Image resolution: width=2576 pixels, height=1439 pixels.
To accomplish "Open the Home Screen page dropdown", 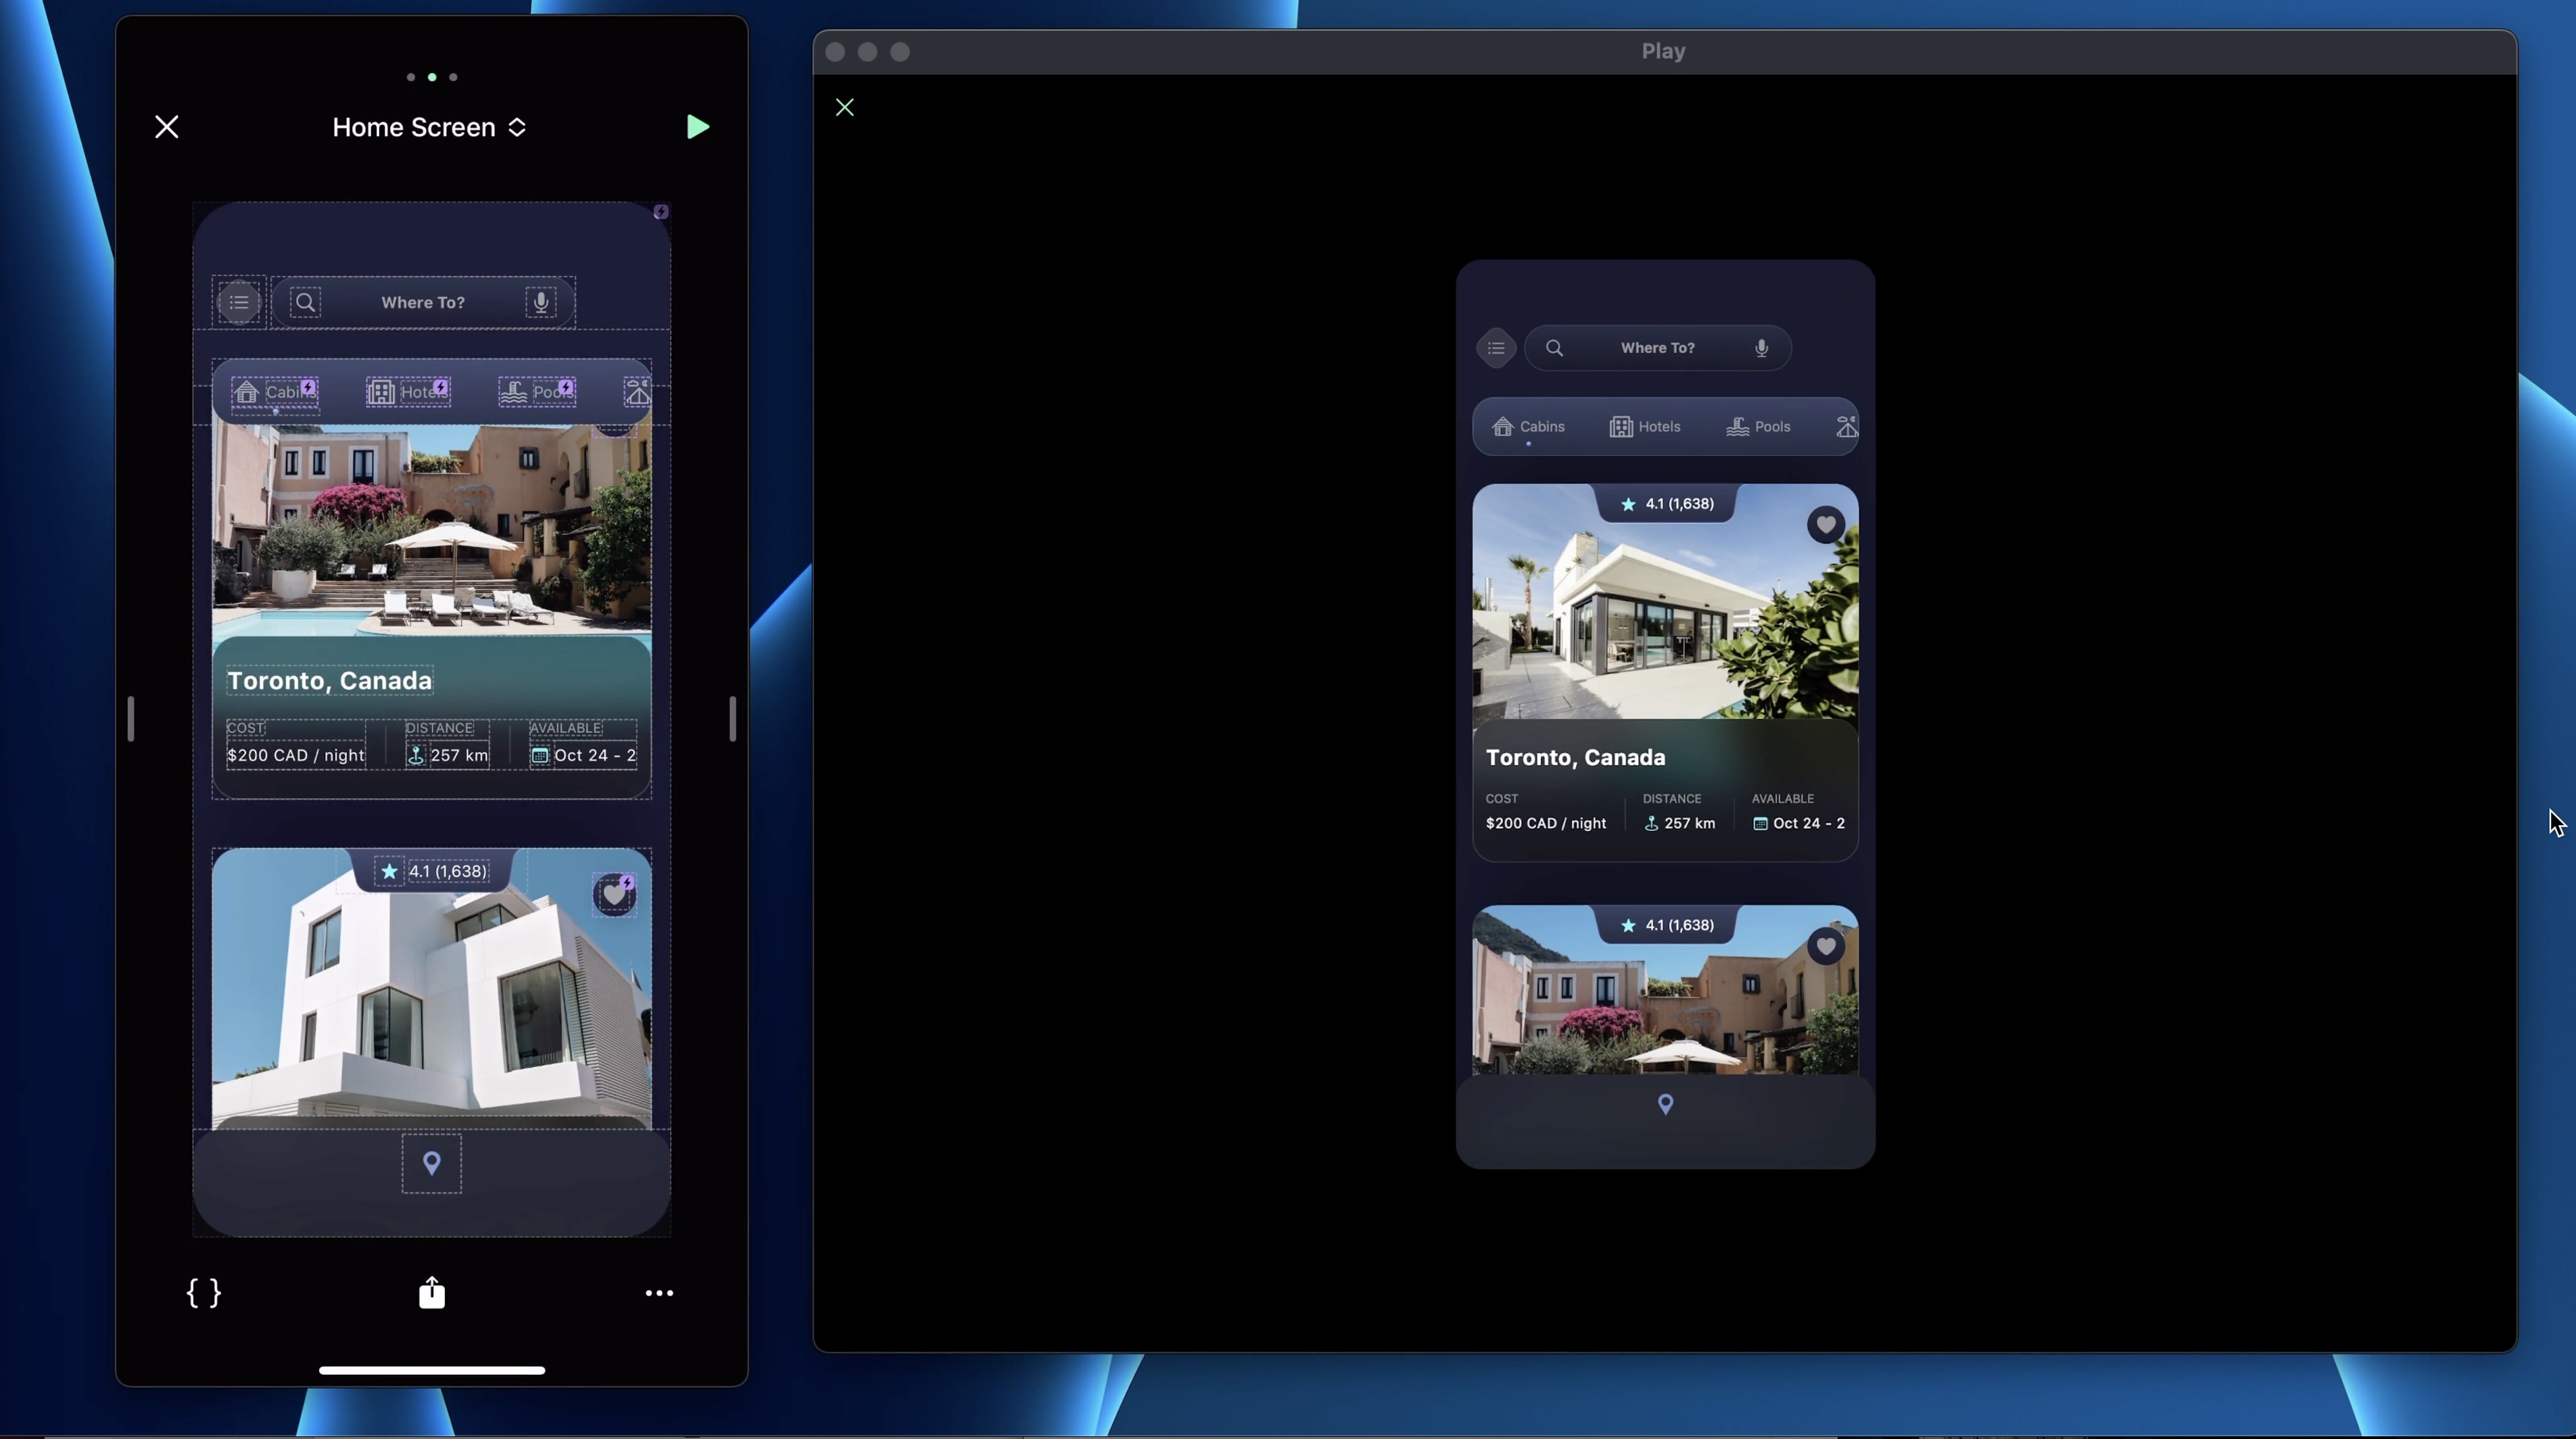I will pyautogui.click(x=430, y=127).
